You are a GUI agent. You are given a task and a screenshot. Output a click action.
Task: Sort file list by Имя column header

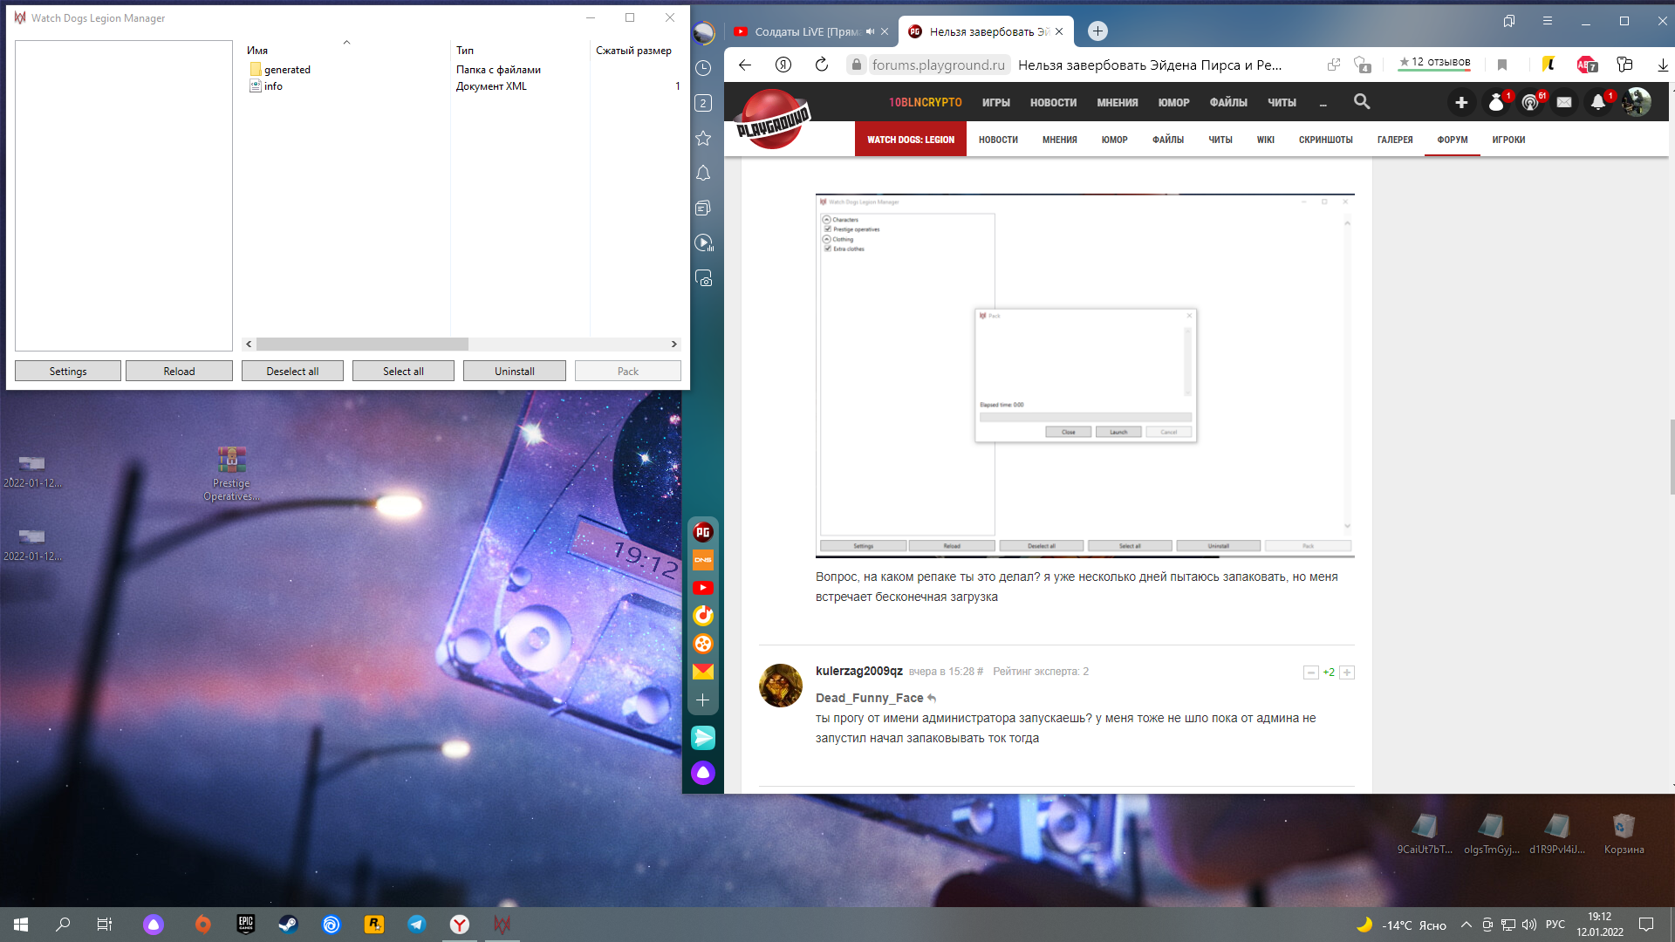257,51
